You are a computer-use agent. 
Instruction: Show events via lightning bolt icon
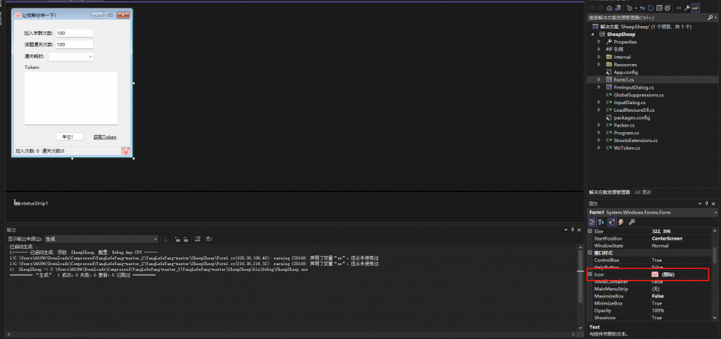pyautogui.click(x=621, y=222)
